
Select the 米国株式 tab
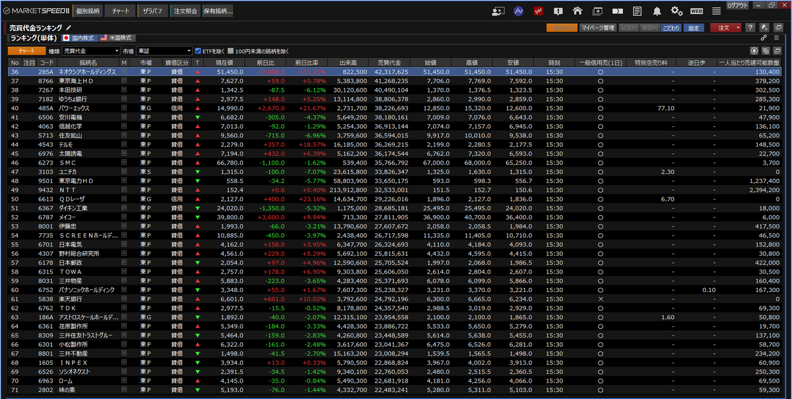tap(116, 38)
